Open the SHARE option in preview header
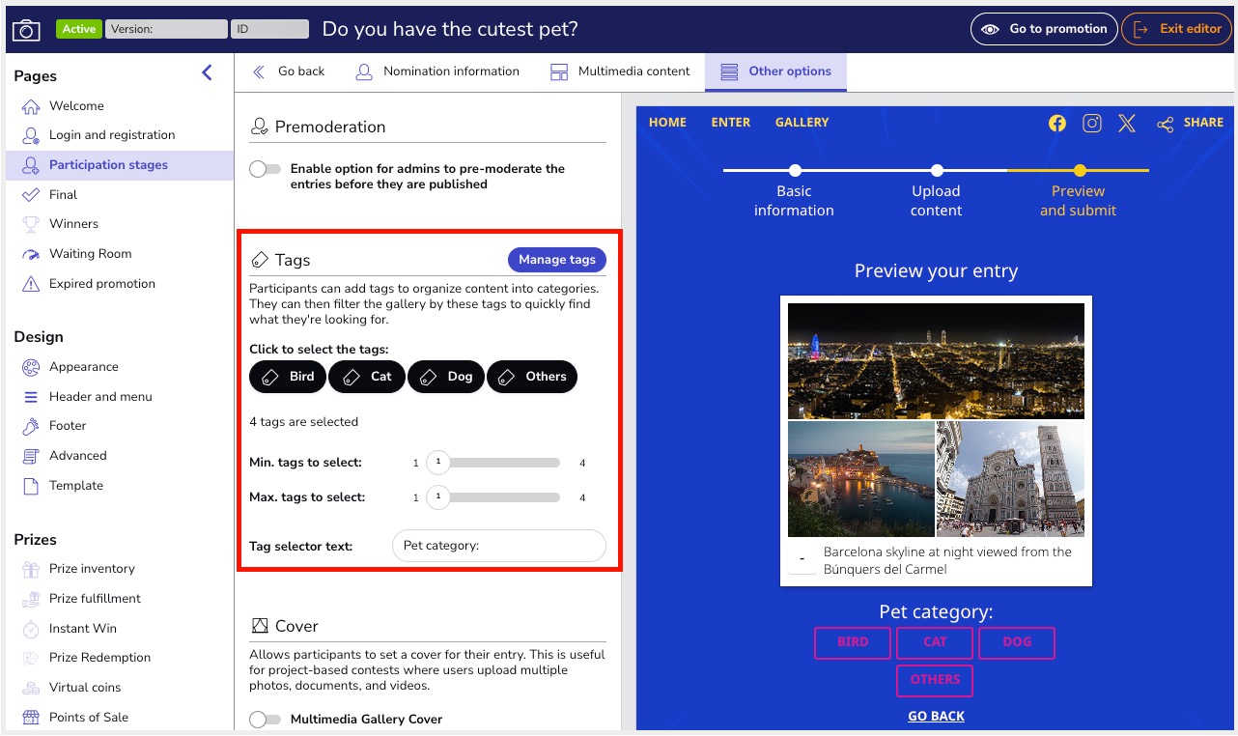Screen dimensions: 1238x736 point(1190,123)
